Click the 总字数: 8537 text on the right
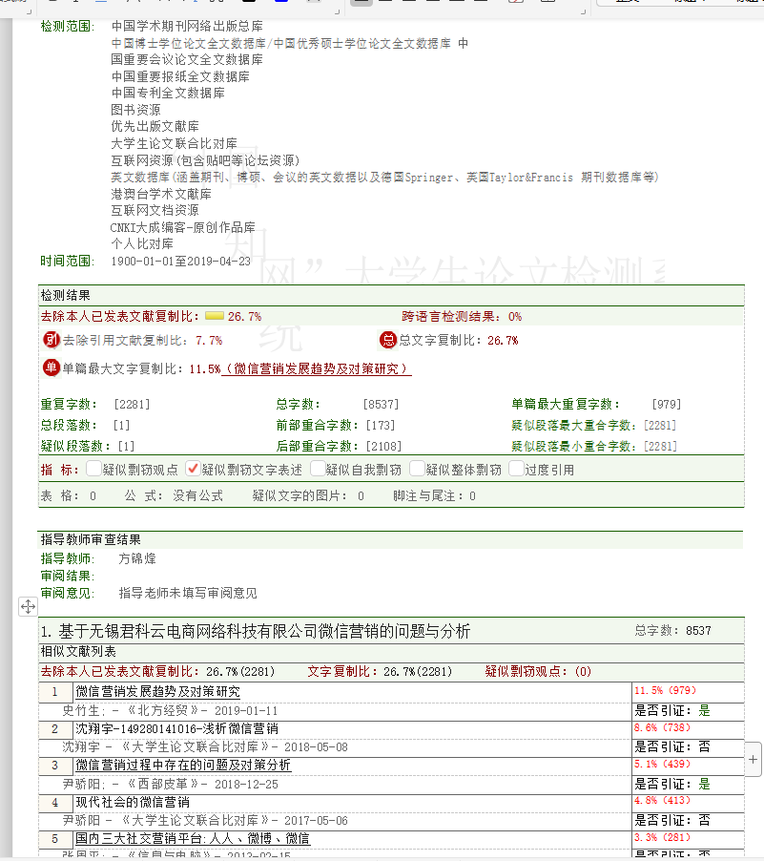This screenshot has width=764, height=861. pos(672,630)
